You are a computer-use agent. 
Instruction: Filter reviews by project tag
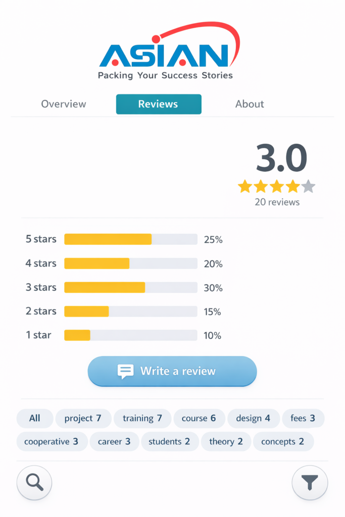point(83,418)
